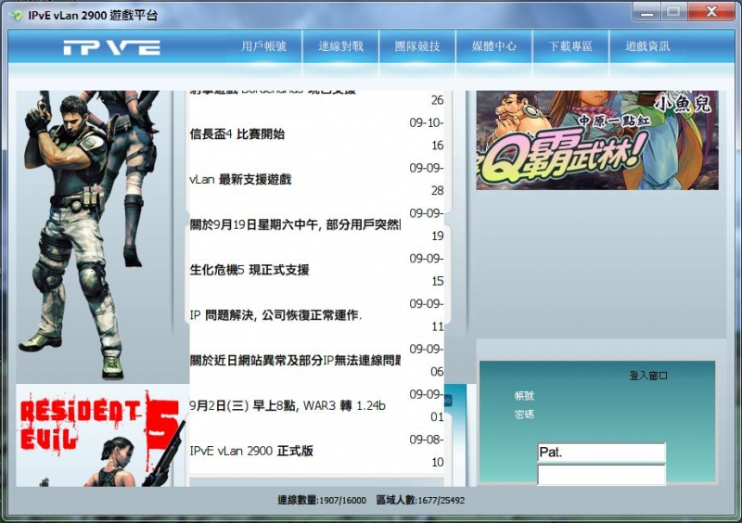The width and height of the screenshot is (742, 523).
Task: Click the Resident Evil 5 logo banner
Action: (x=99, y=436)
